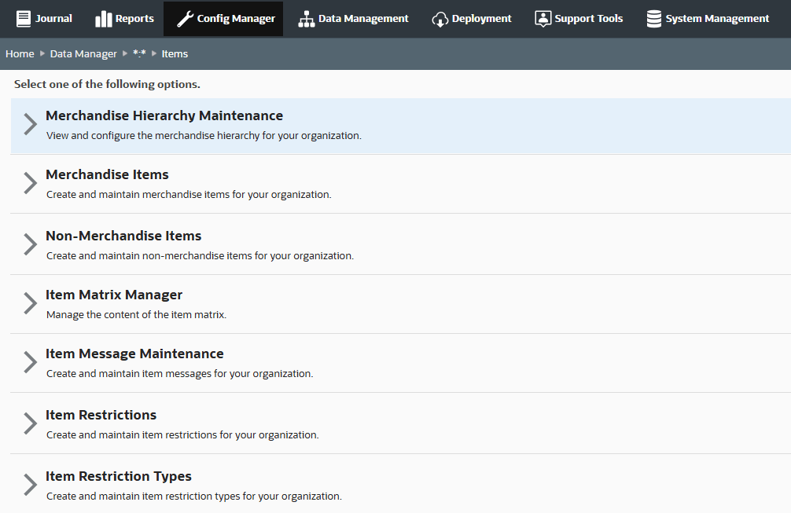Screen dimensions: 791x513
Task: Switch to the Deployment tab
Action: point(472,19)
